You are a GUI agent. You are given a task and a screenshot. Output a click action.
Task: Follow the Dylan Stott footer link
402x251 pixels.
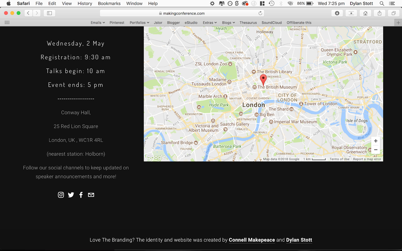coord(299,240)
